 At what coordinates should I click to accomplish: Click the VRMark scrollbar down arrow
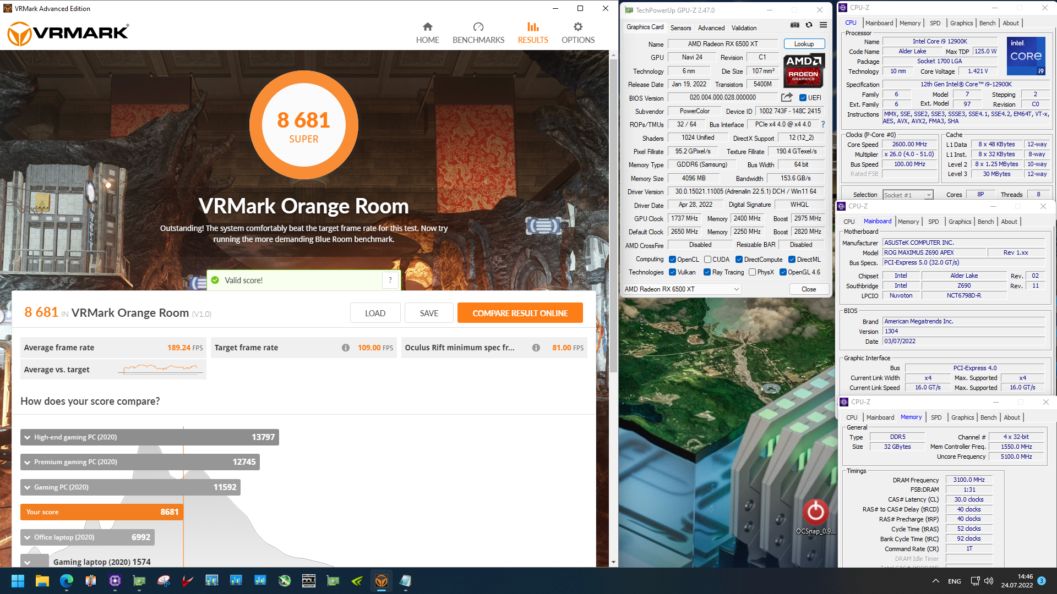coord(613,562)
